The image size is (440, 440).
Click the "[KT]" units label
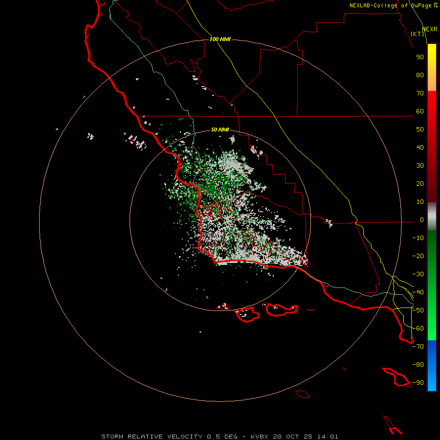tap(418, 34)
